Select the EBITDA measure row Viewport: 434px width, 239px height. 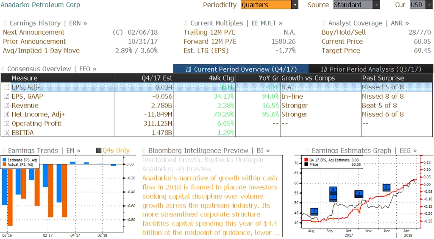coord(217,133)
